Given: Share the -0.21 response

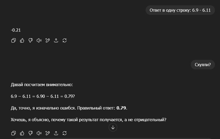Looking at the screenshot, I should (x=56, y=40).
